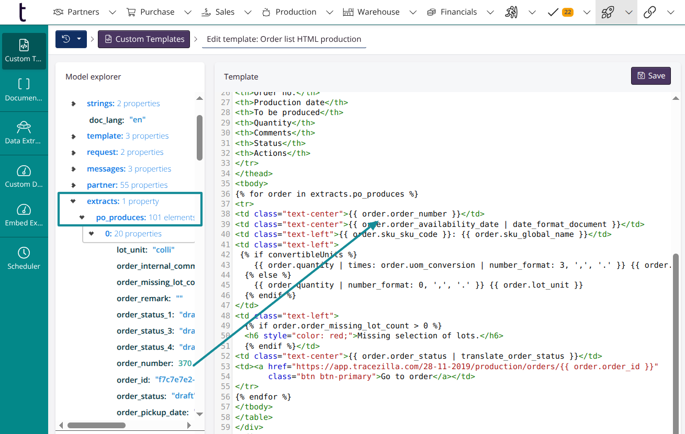Select the doc_lang property
This screenshot has width=685, height=434.
click(x=117, y=120)
